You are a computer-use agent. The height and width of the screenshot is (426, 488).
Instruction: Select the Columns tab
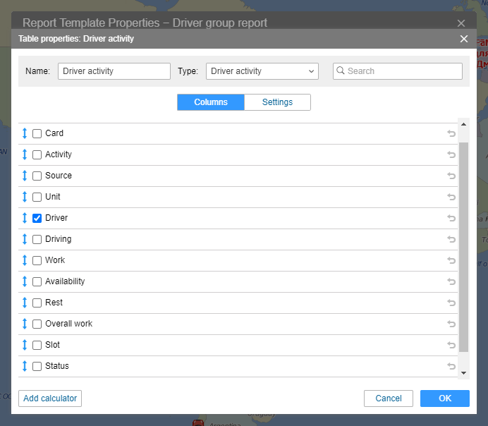(210, 102)
